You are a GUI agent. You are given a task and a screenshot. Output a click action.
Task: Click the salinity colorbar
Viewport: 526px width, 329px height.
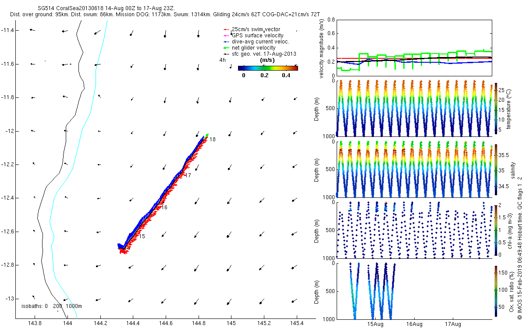pyautogui.click(x=496, y=169)
